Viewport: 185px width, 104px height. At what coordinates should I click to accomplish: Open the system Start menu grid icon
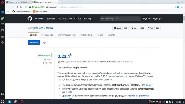click(x=3, y=102)
